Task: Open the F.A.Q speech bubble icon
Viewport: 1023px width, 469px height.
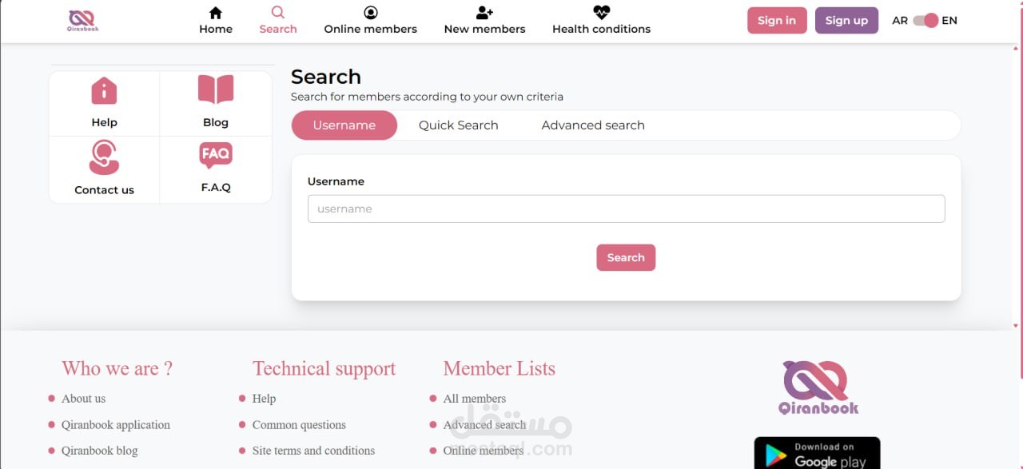Action: click(x=215, y=155)
